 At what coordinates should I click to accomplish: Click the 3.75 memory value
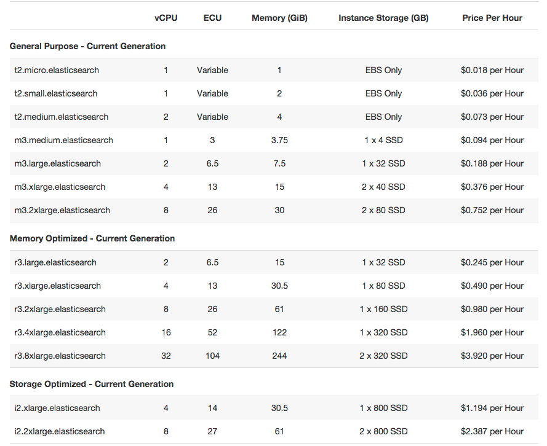click(x=279, y=140)
